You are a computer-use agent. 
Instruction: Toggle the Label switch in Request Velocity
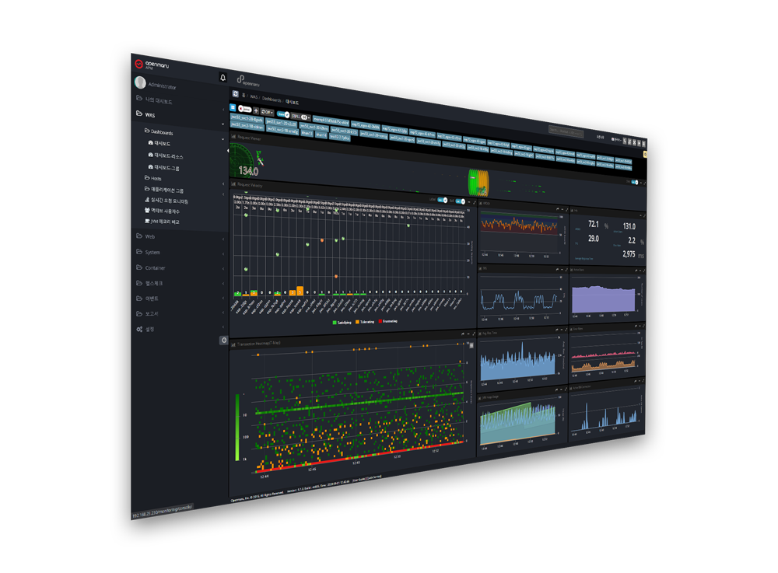click(x=442, y=200)
